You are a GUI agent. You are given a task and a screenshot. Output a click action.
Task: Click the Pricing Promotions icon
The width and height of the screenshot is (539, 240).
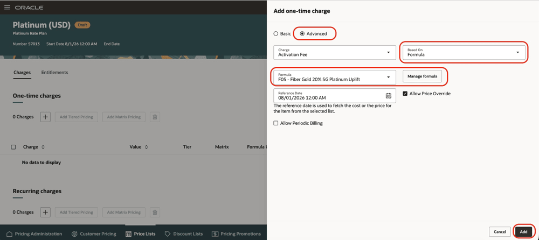pyautogui.click(x=215, y=234)
